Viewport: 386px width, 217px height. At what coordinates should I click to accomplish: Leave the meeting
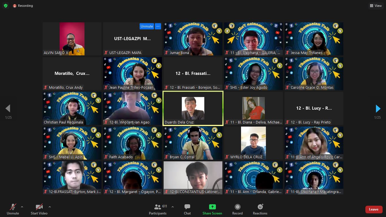(374, 209)
